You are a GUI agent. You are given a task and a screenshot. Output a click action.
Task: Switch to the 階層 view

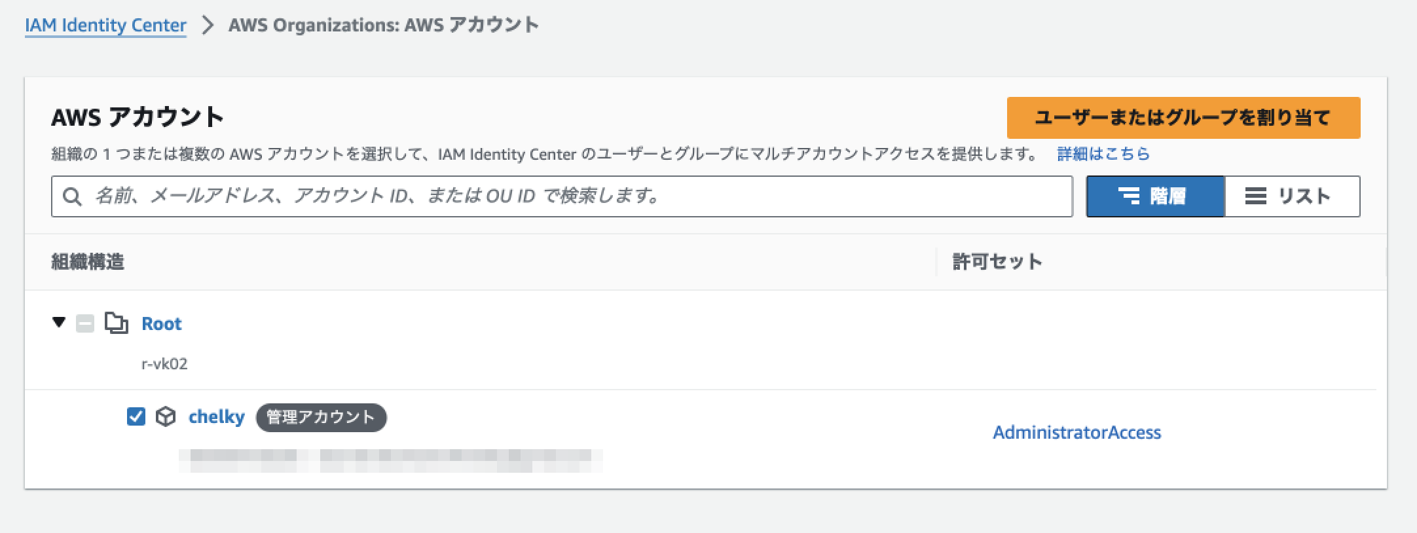pos(1154,196)
